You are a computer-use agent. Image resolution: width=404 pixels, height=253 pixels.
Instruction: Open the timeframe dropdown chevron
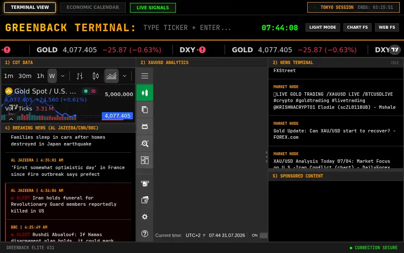[63, 76]
